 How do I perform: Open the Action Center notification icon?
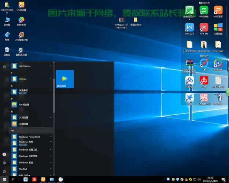(x=224, y=179)
